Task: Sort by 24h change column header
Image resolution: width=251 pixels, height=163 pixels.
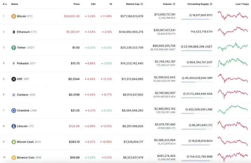Action: (93, 4)
